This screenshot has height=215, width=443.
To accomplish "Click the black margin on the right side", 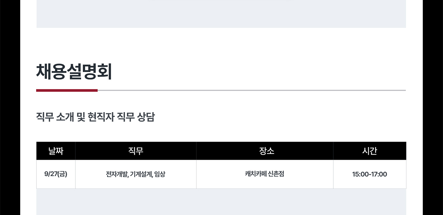I will tap(433, 107).
